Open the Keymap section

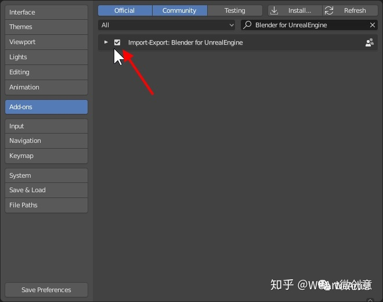46,156
